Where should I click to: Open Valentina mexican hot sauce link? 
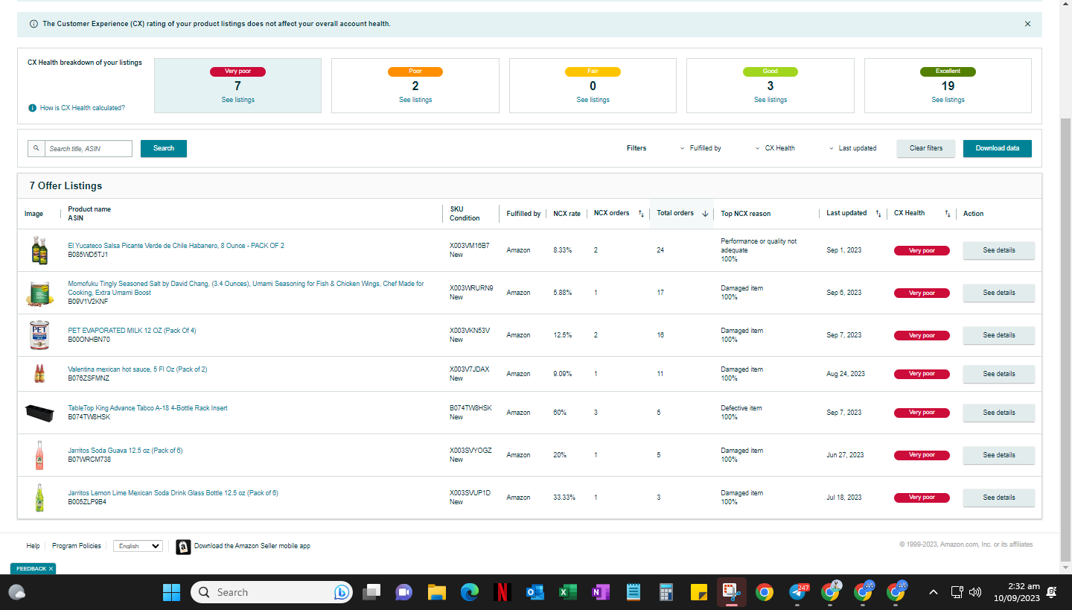(x=138, y=369)
